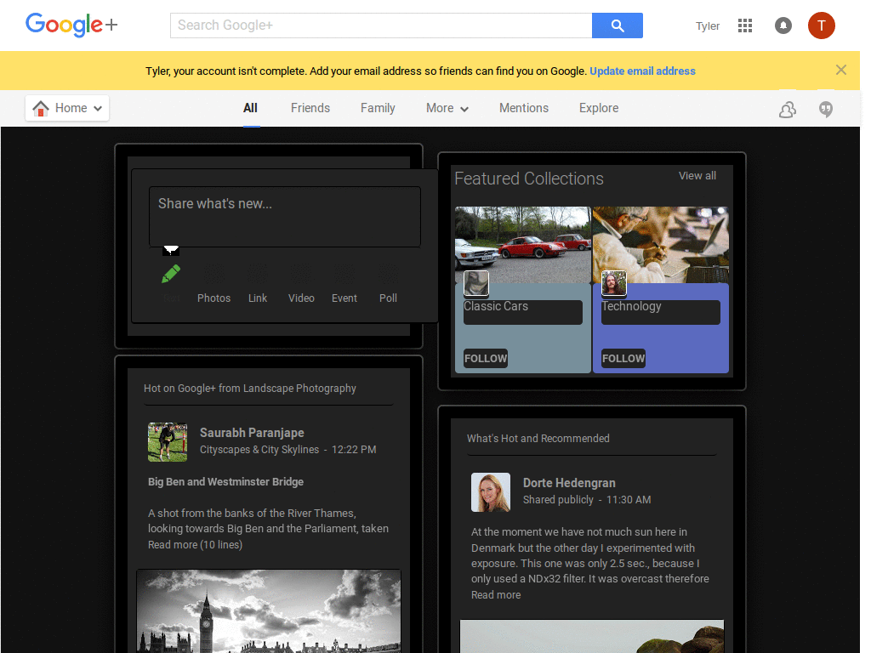Click the 12:22 PM post timestamp
This screenshot has height=653, width=871.
click(354, 450)
